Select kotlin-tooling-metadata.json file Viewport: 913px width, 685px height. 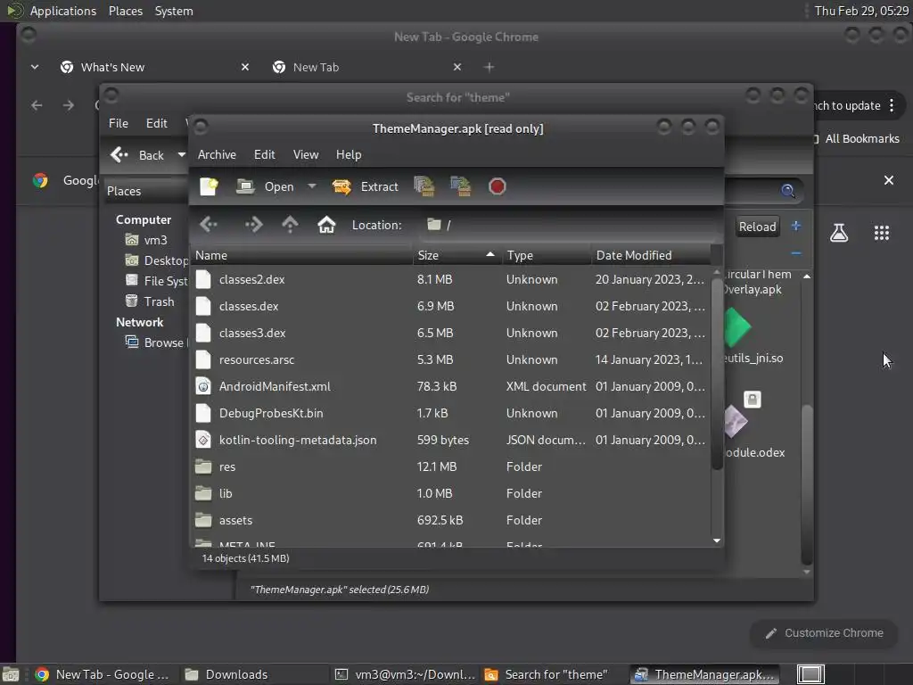pos(450,441)
